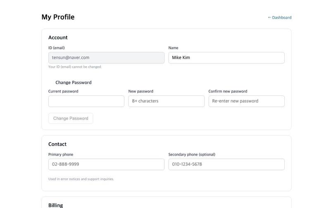Click the 'Current password' label

click(63, 91)
